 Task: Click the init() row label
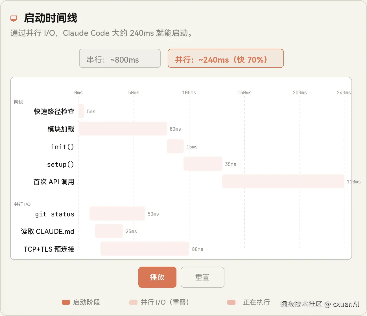point(62,147)
